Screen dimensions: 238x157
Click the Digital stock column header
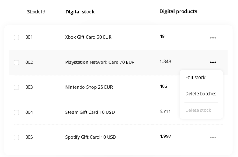coord(80,12)
